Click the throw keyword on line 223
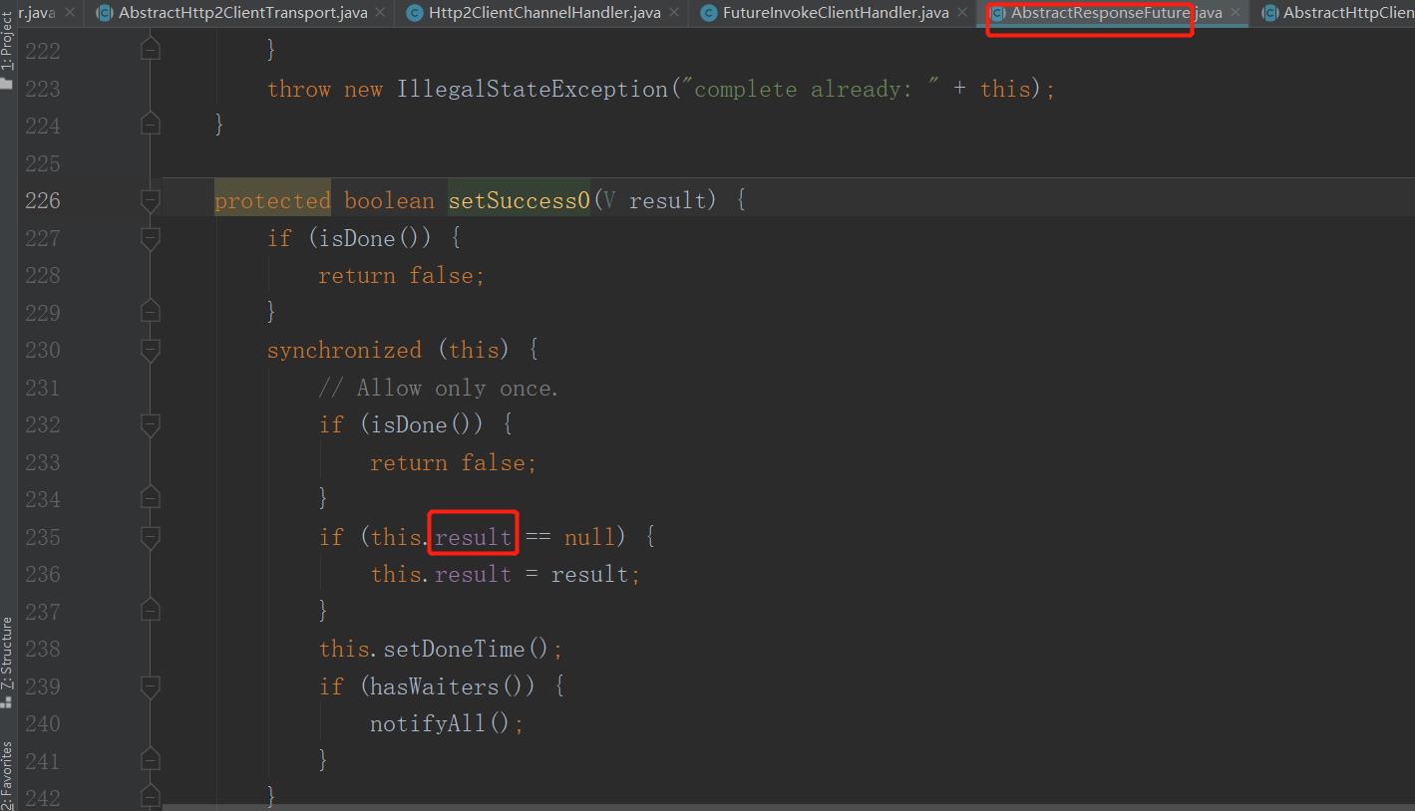The width and height of the screenshot is (1415, 811). coord(299,89)
